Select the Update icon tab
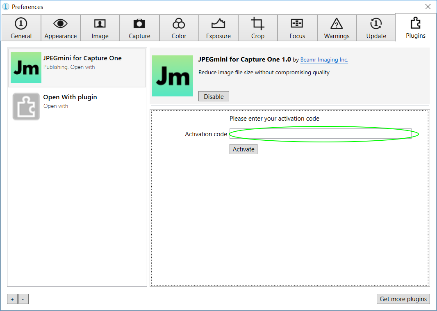This screenshot has height=311, width=437. pos(376,28)
